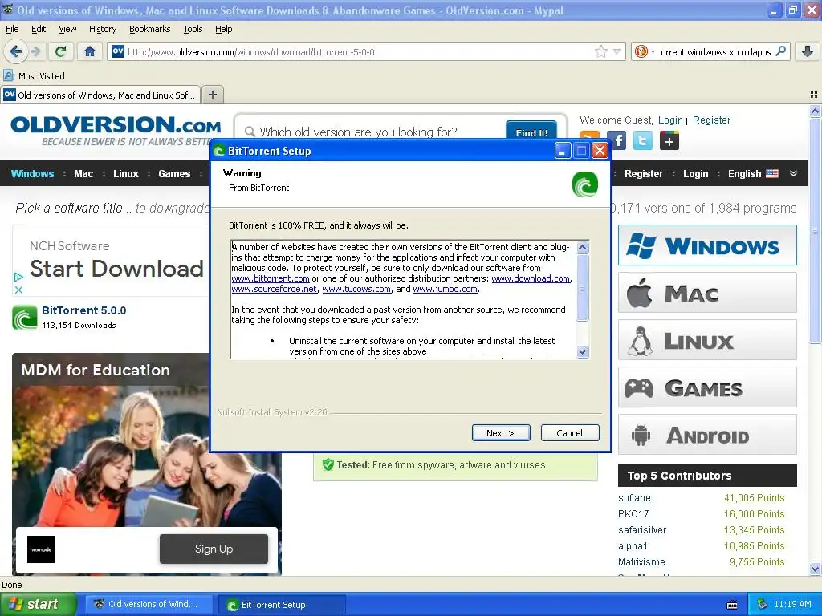The width and height of the screenshot is (822, 616).
Task: Open the File menu
Action: pos(12,29)
